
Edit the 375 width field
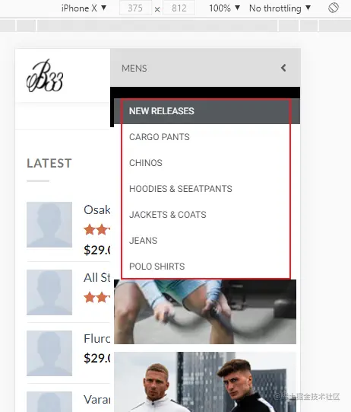pos(135,8)
